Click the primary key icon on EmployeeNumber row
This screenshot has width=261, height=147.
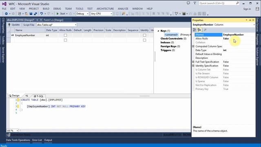[13, 36]
